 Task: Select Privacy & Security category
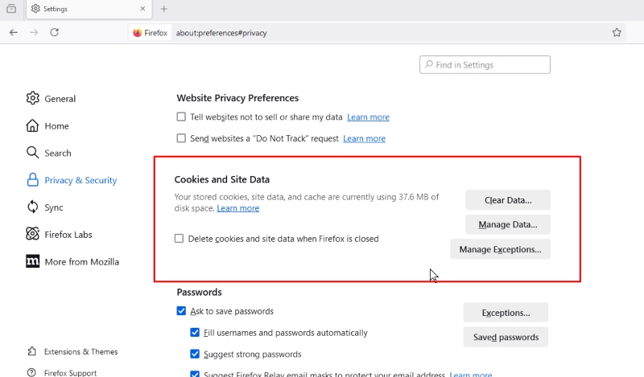pos(72,180)
